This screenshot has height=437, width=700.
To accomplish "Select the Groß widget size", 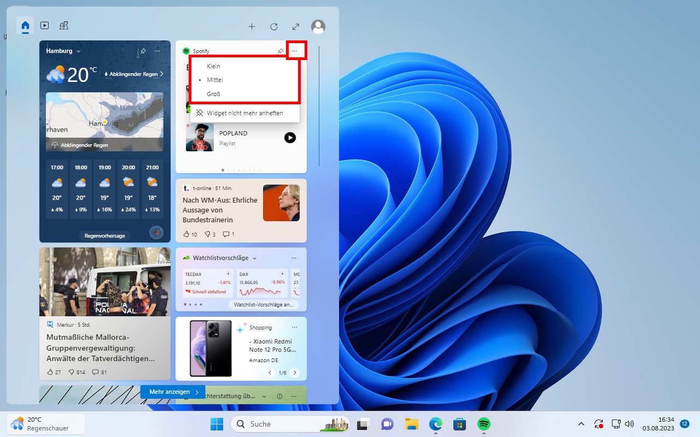I will tap(214, 93).
